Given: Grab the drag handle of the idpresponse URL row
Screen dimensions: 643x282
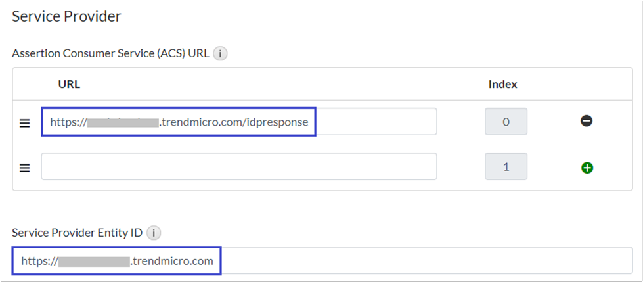Looking at the screenshot, I should (x=25, y=122).
